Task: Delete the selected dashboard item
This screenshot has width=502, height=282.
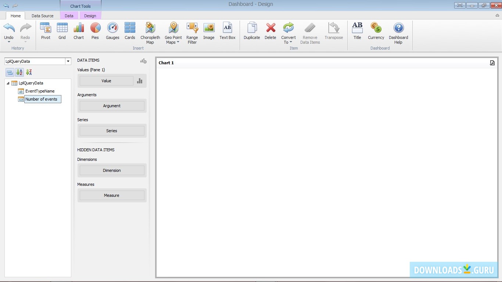Action: point(270,31)
